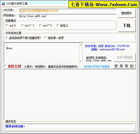Click the 打开下载目录 button
This screenshot has width=140, height=134.
(x=125, y=57)
